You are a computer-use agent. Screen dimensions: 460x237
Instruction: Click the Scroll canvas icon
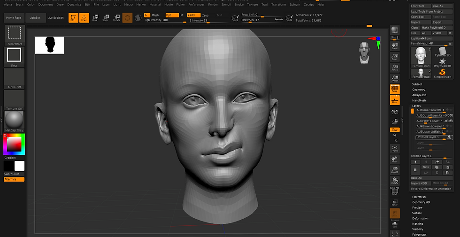395,46
